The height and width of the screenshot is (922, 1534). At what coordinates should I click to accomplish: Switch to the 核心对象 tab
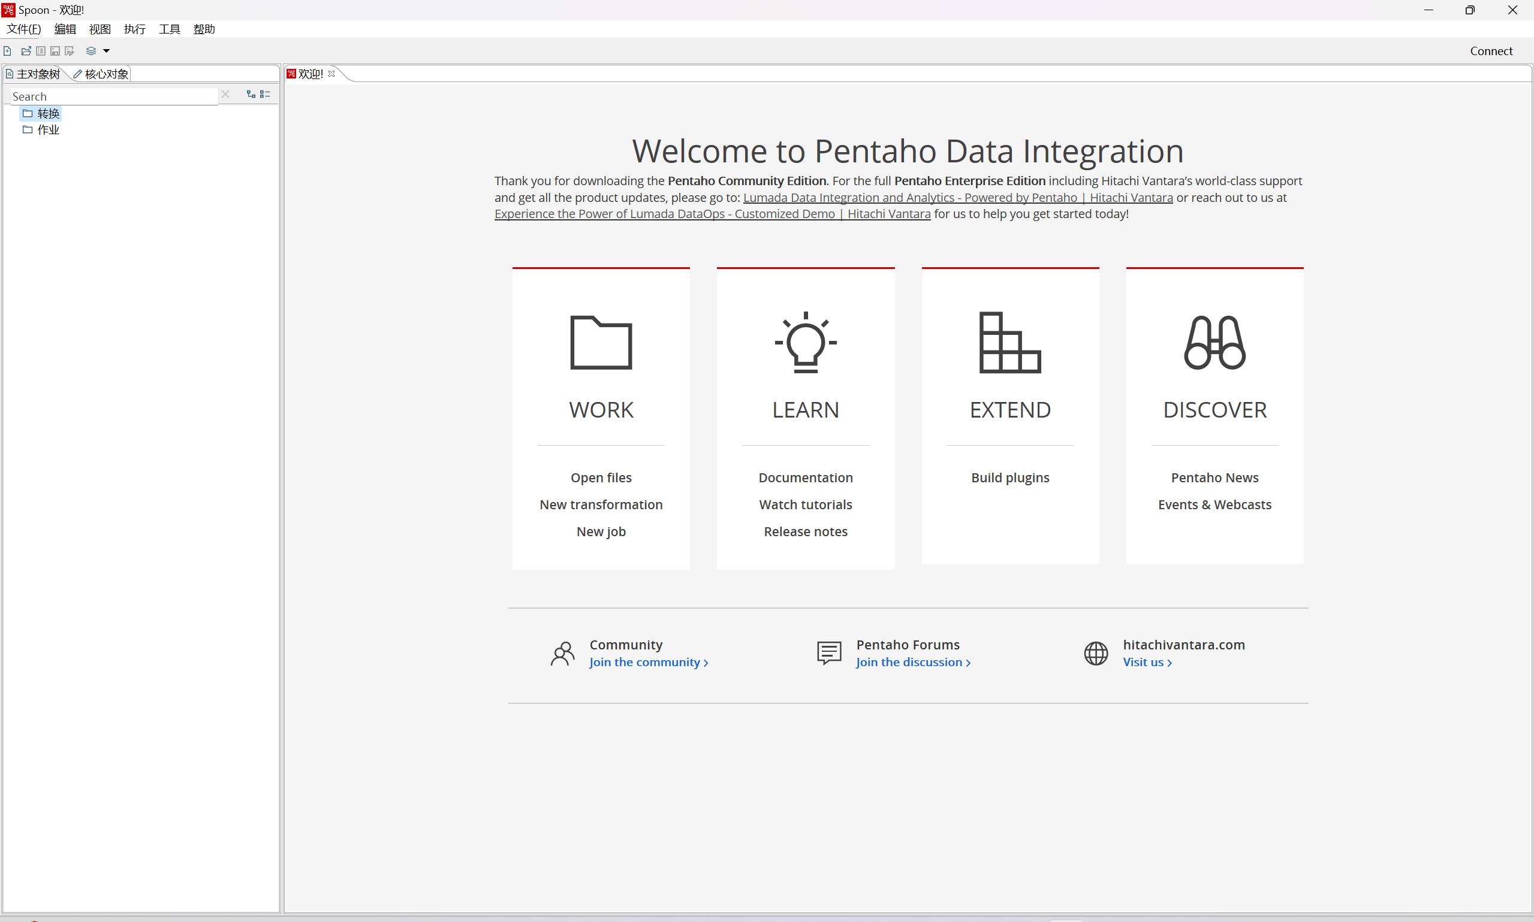[x=106, y=74]
